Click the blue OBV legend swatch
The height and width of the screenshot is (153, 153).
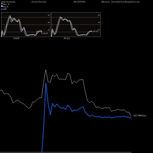tap(2, 9)
